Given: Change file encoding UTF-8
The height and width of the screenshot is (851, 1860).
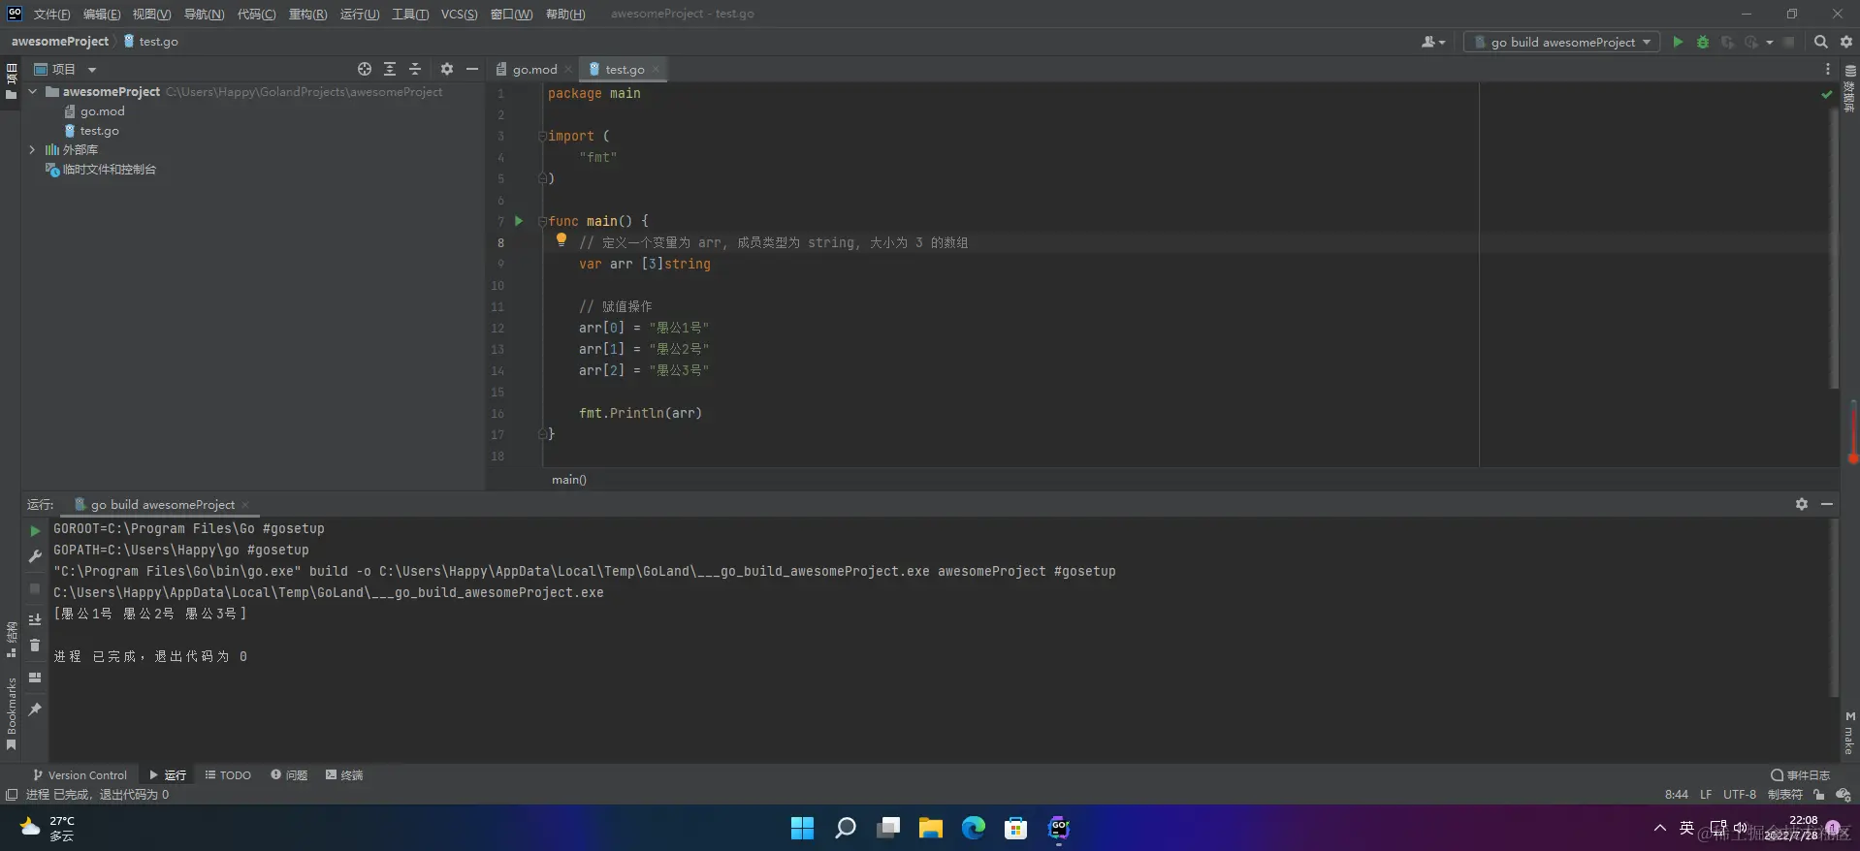Looking at the screenshot, I should point(1739,794).
